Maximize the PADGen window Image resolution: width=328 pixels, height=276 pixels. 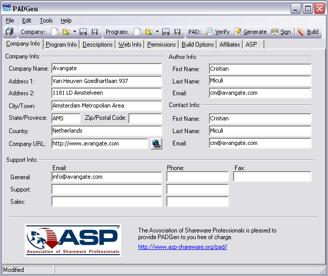click(307, 9)
